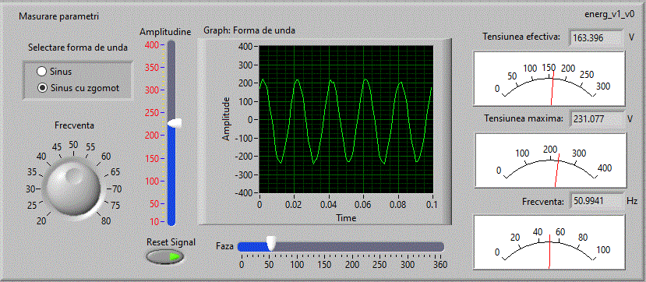The image size is (646, 282).
Task: Click the Tensiunea maxima gauge meter
Action: [549, 160]
